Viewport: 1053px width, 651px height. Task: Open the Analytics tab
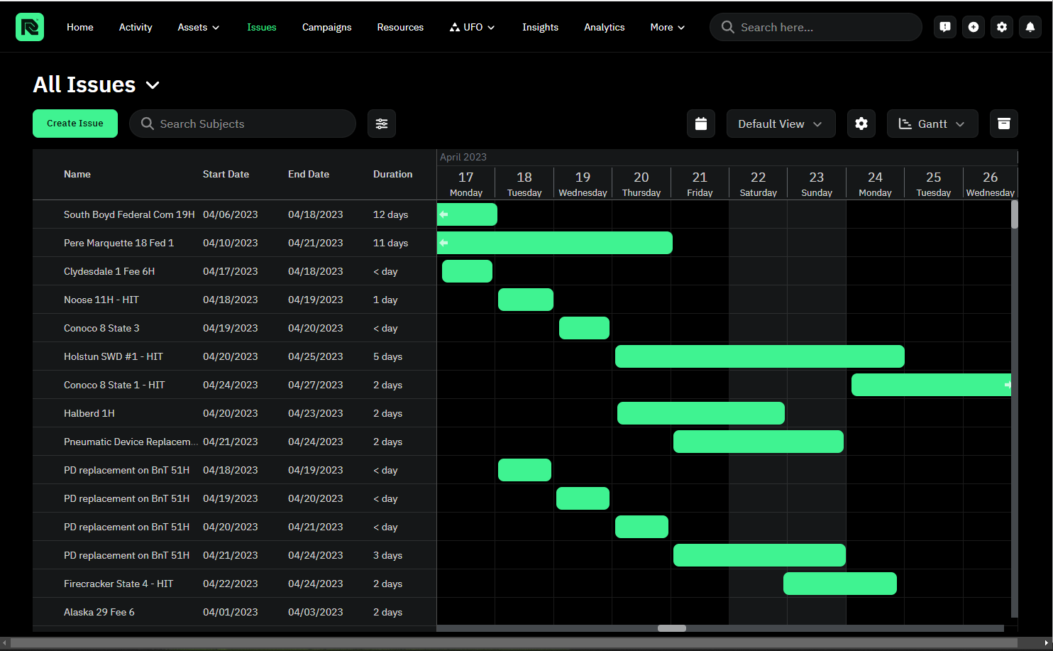click(x=605, y=27)
